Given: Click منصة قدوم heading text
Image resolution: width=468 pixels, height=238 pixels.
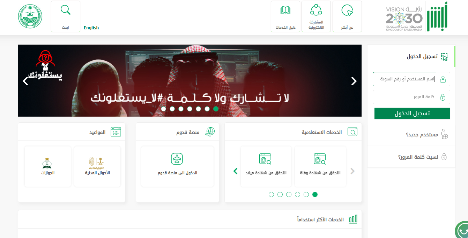Looking at the screenshot, I should [188, 133].
